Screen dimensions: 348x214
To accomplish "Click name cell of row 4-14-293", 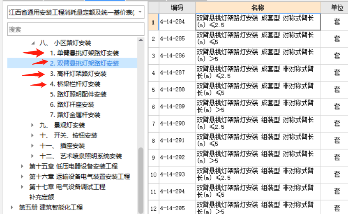I will coord(258,174).
